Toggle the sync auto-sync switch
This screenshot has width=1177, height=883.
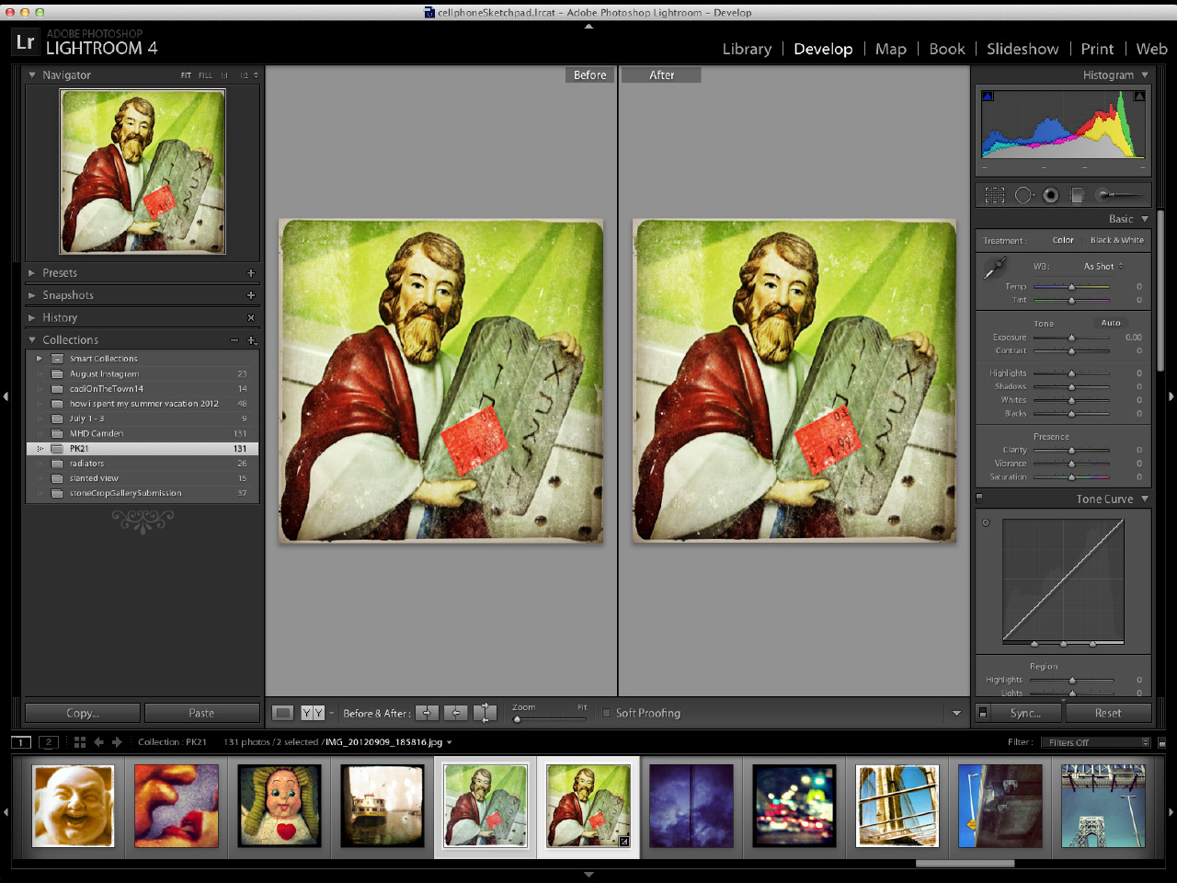(982, 713)
